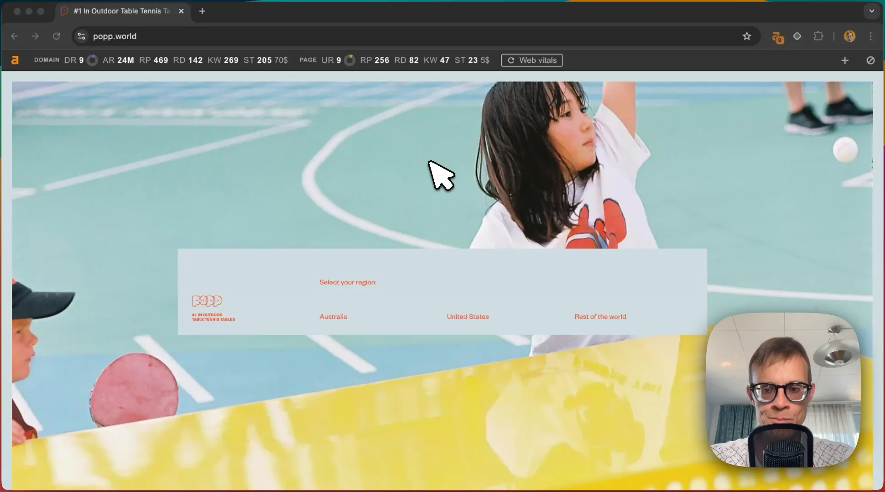Click the presenter webcam overlay

(783, 390)
